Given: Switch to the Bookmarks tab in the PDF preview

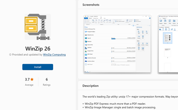Looking at the screenshot, I should pos(167,27).
